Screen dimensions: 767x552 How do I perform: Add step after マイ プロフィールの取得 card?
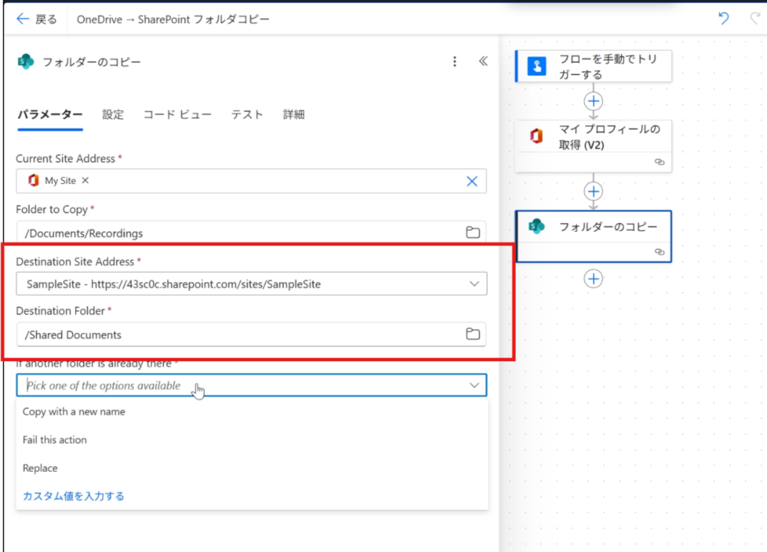coord(593,191)
